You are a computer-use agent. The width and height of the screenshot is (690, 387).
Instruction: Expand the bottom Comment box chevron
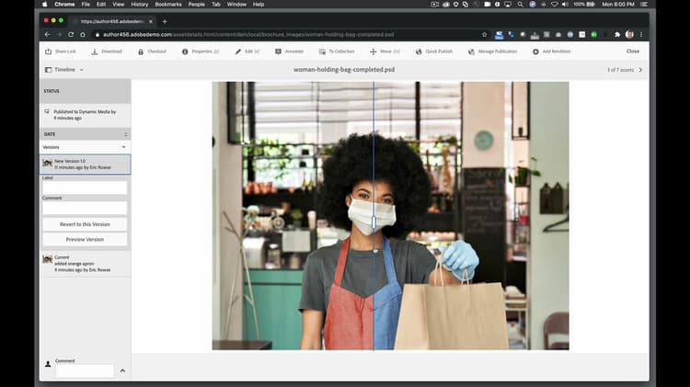point(122,370)
